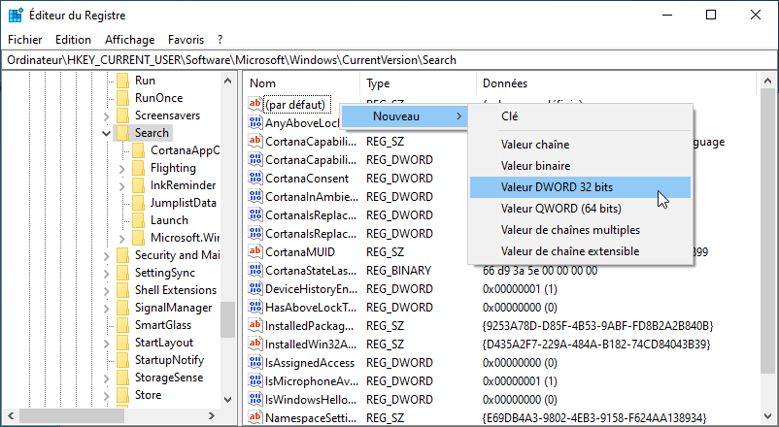Click values pane scroll down arrow

pyautogui.click(x=767, y=416)
